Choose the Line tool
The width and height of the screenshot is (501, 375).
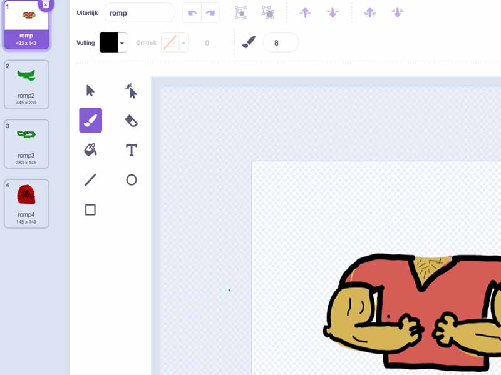click(x=90, y=180)
